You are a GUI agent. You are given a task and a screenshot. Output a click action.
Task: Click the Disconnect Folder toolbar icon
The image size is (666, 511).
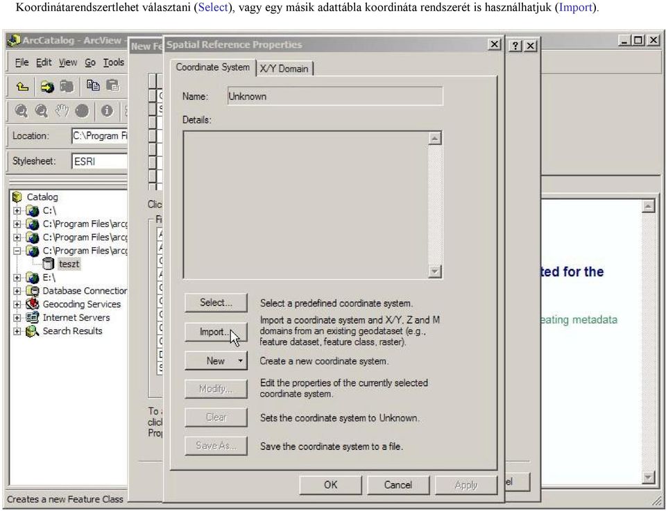click(x=67, y=87)
